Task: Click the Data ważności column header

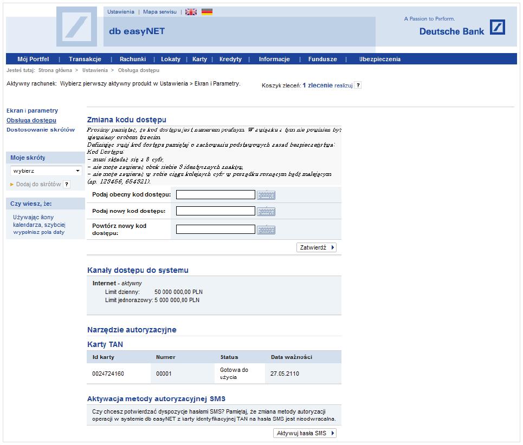Action: click(292, 357)
